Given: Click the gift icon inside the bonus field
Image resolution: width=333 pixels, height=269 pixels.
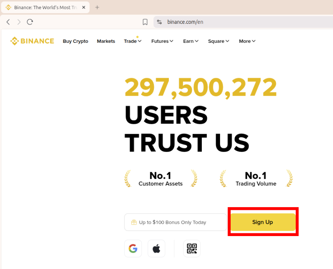Looking at the screenshot, I should (x=134, y=222).
